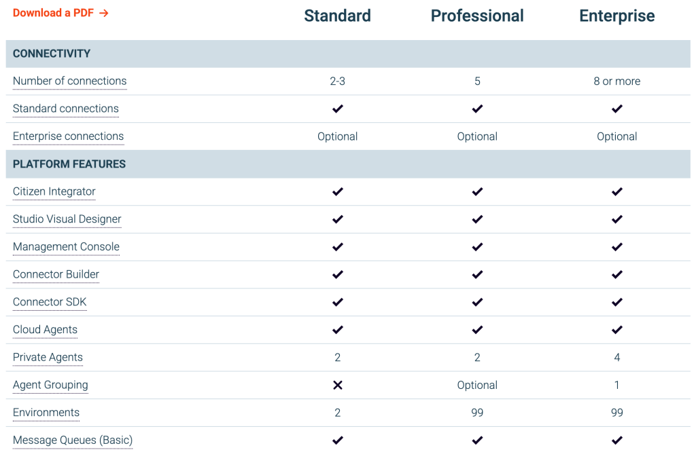Click Professional checkmark for Citizen Integrator
Viewport: 696px width, 450px height.
pyautogui.click(x=477, y=191)
